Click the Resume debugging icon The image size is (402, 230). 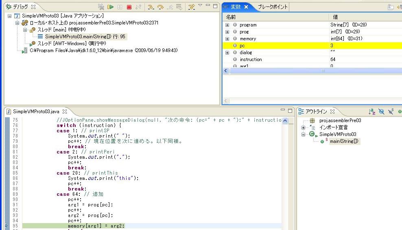point(110,7)
